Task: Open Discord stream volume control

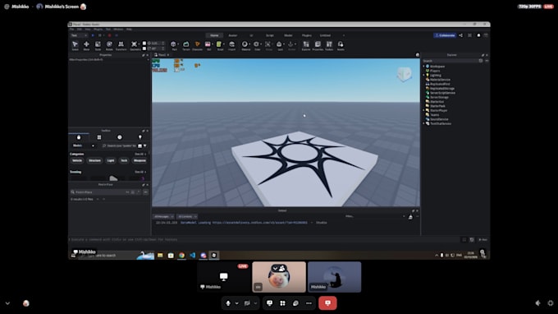Action: tap(537, 303)
